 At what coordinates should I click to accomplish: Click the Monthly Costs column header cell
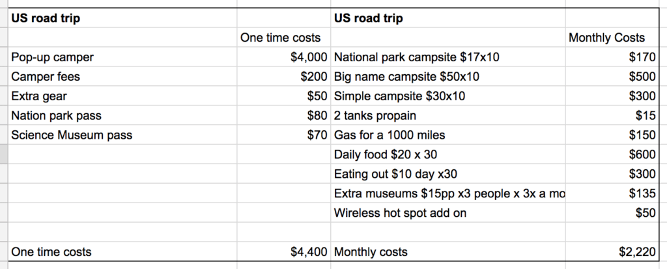click(606, 38)
